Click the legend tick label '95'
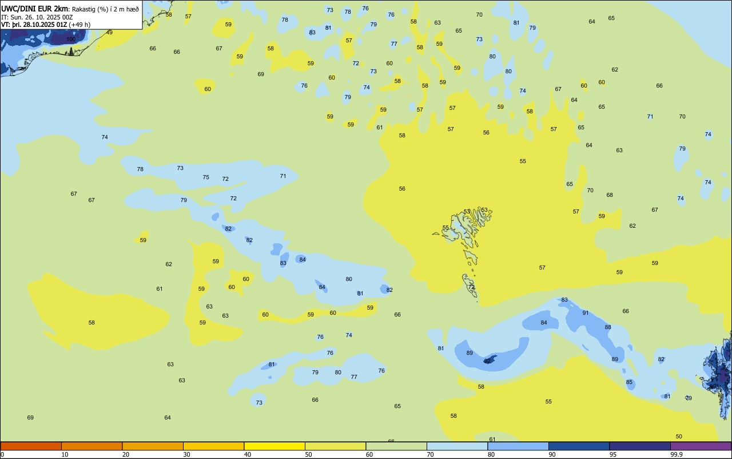 click(613, 454)
